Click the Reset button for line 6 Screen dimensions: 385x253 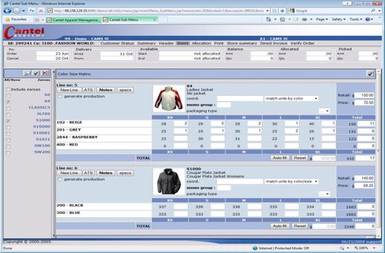299,225
